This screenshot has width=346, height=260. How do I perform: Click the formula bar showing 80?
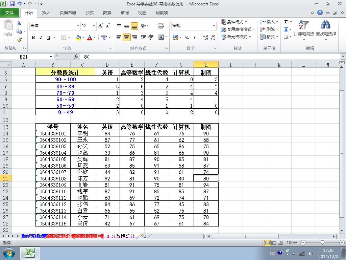click(211, 57)
